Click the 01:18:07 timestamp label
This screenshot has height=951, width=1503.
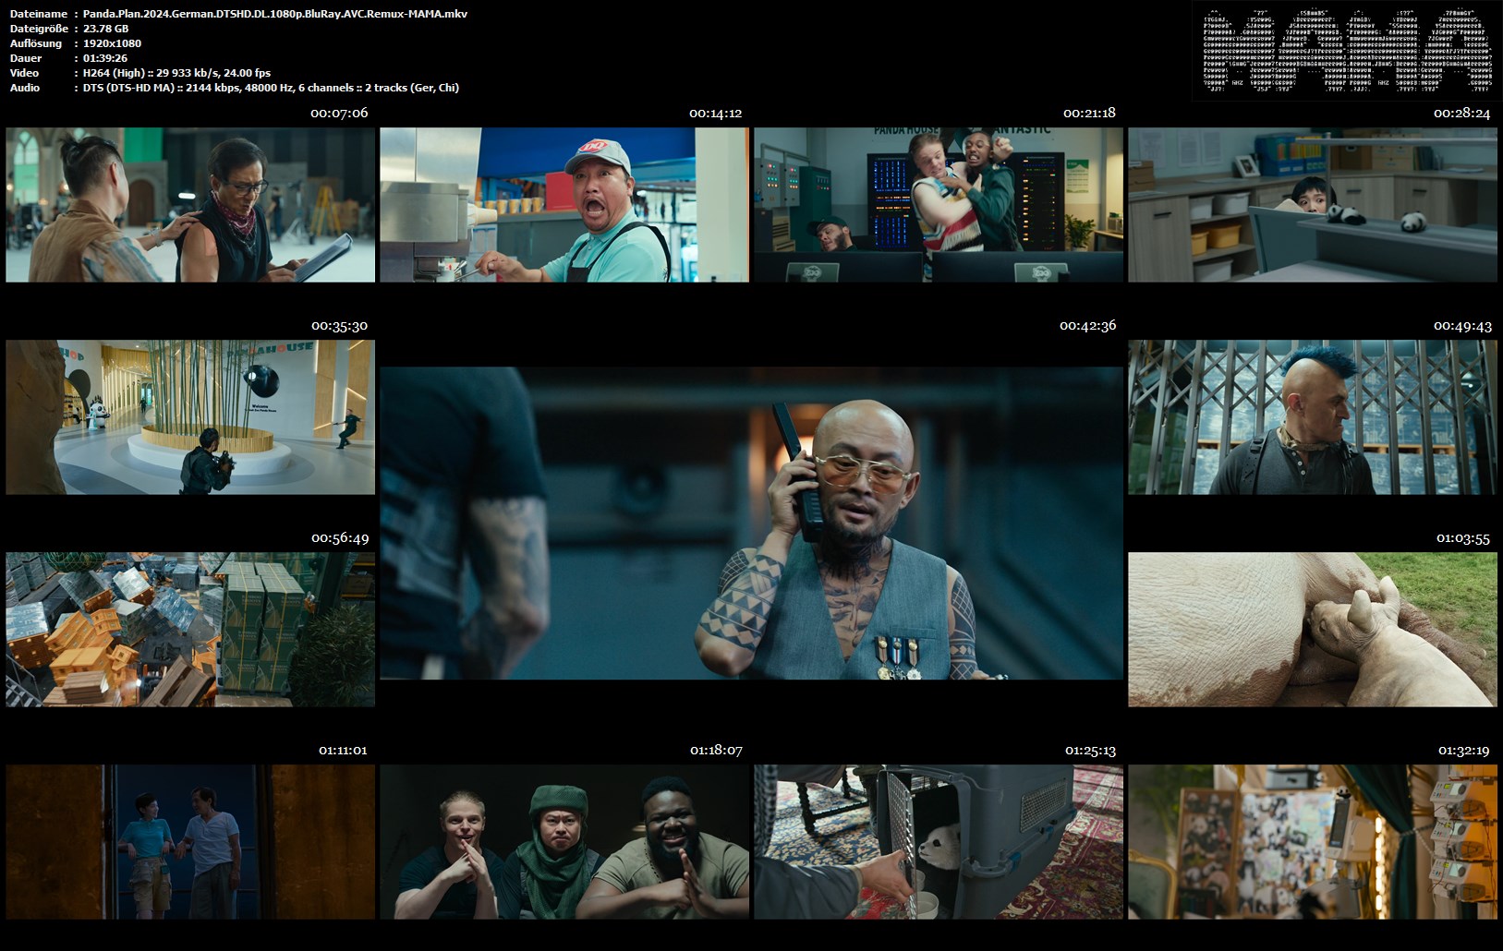click(716, 750)
